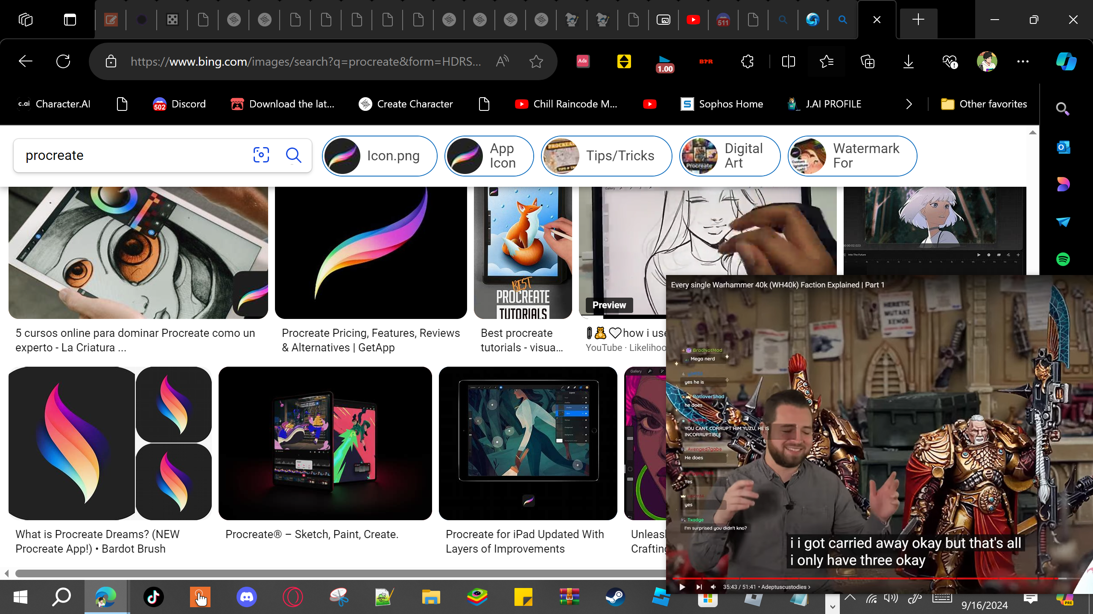Viewport: 1093px width, 614px height.
Task: Open the Adeptuscustodies chapter link
Action: (x=786, y=587)
